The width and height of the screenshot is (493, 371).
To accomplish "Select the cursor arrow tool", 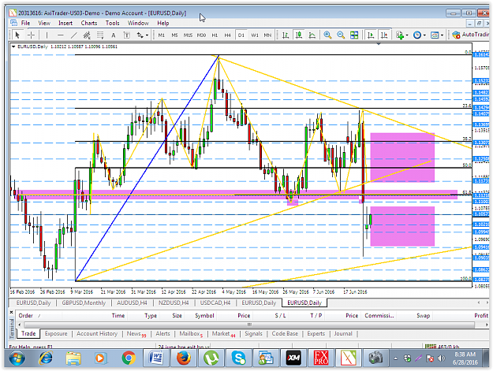I will pos(17,35).
